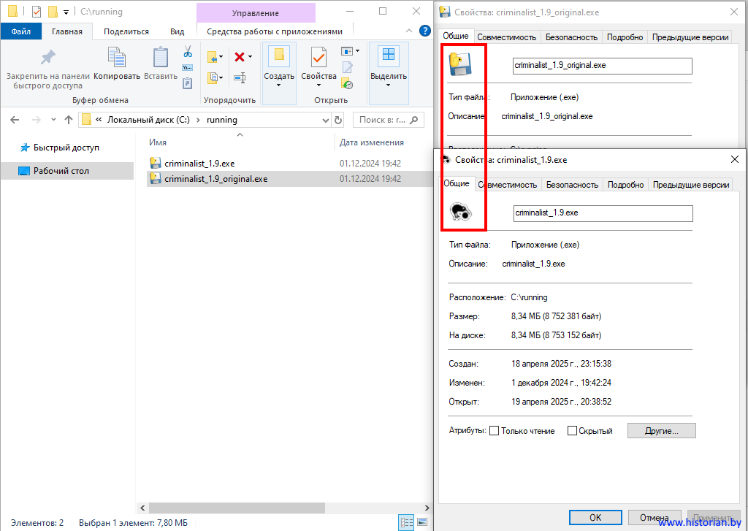Open the Вид ribbon tab

tap(177, 31)
